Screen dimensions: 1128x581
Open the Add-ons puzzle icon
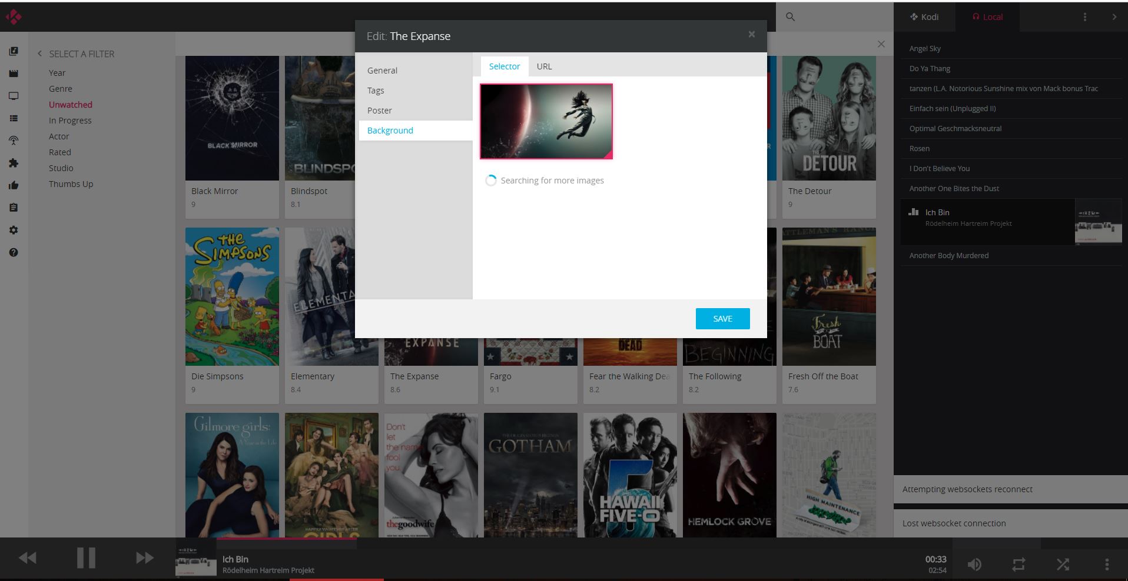[x=14, y=163]
